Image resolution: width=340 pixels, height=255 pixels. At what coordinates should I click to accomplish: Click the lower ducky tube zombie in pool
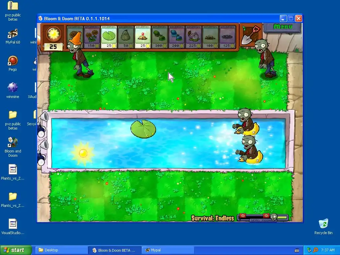point(249,150)
